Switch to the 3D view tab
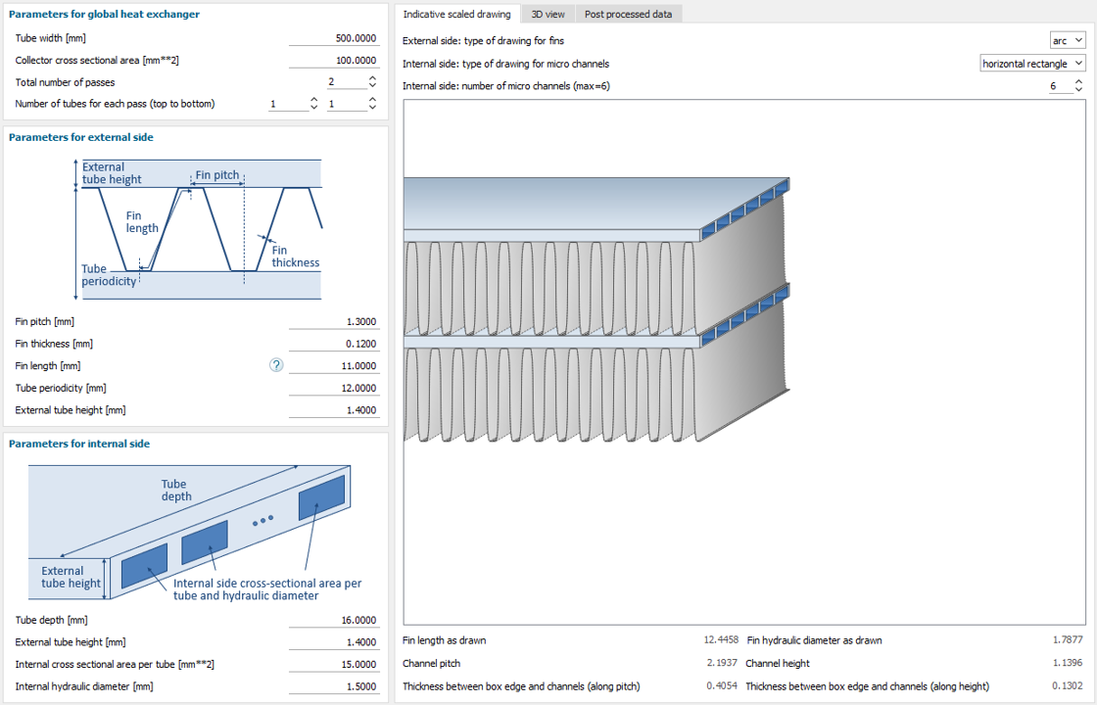Screen dimensions: 1097x705 click(x=548, y=14)
